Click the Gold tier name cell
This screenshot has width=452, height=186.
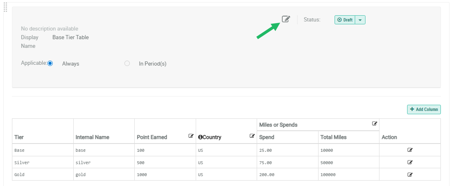20,174
